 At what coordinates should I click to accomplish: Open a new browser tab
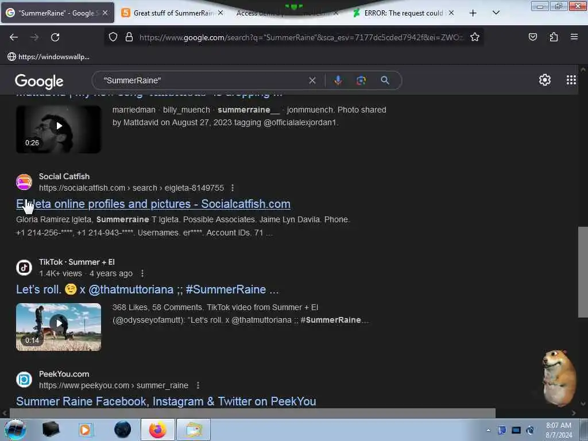coord(473,13)
